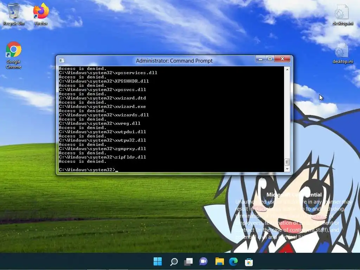
Task: Click the Command Prompt scroll down arrow
Action: [x=287, y=169]
